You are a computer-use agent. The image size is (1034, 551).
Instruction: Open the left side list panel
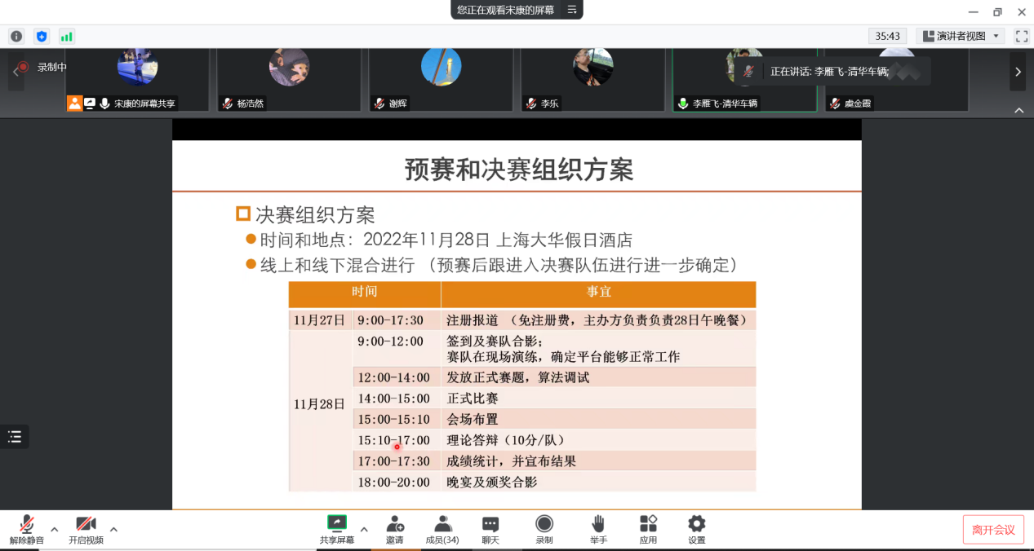click(x=15, y=437)
